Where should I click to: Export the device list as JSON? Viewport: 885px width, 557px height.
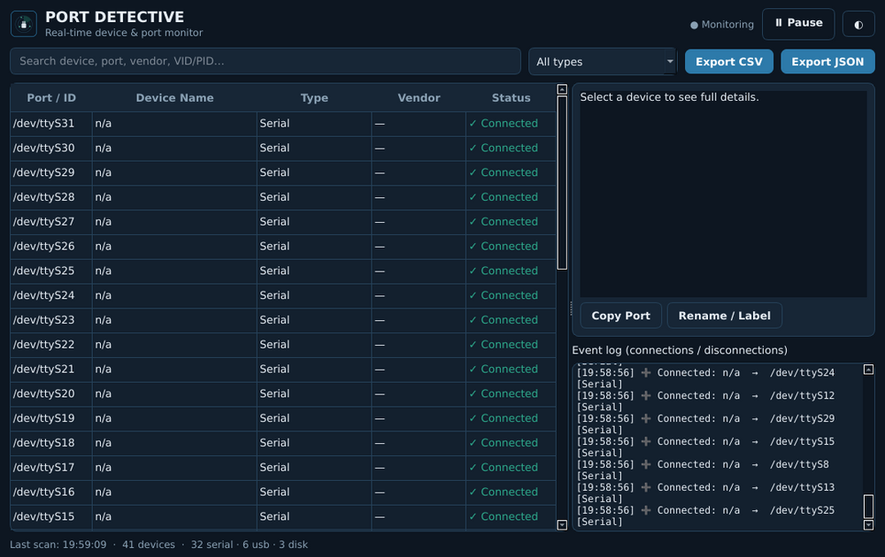click(x=827, y=62)
